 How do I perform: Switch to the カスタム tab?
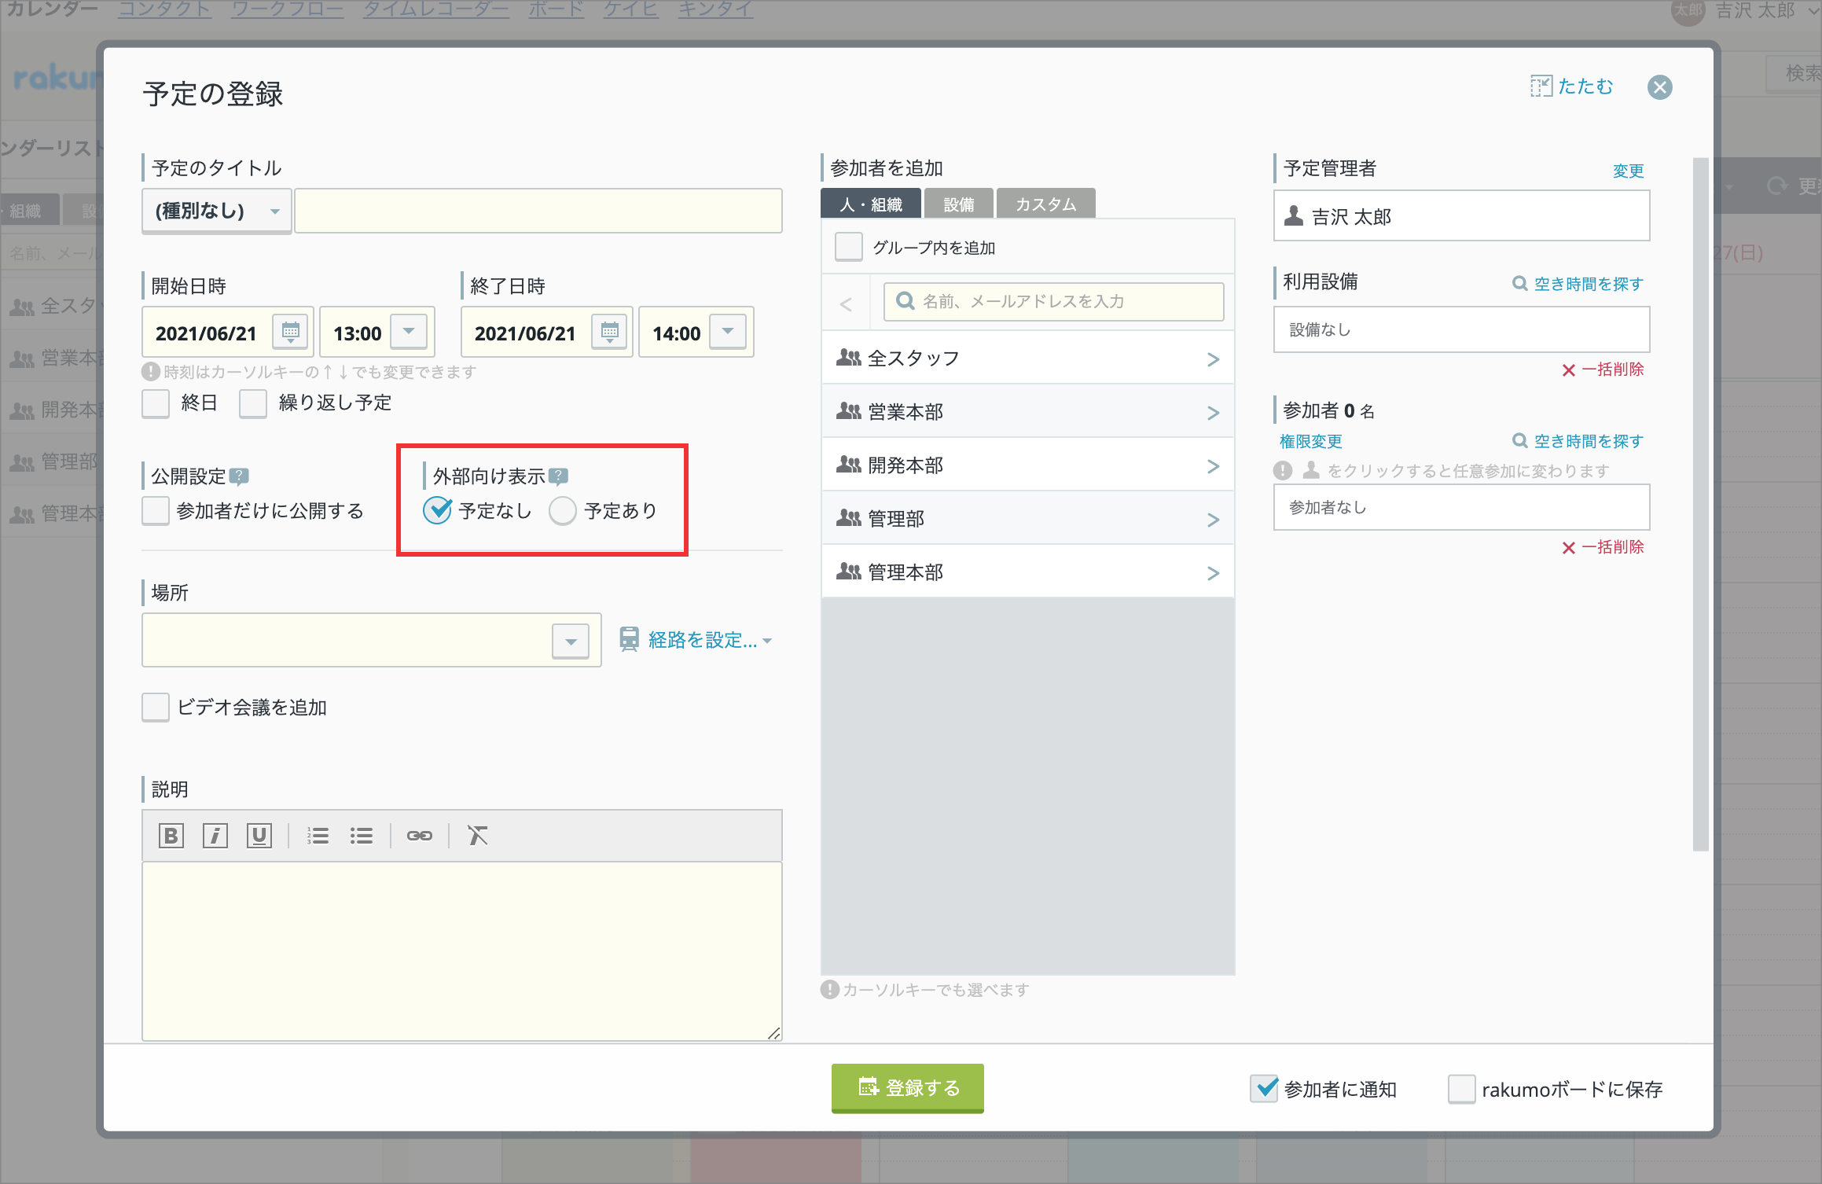coord(1045,204)
